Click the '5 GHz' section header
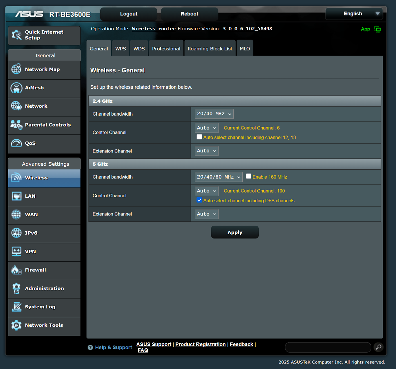This screenshot has height=369, width=396. pyautogui.click(x=235, y=164)
